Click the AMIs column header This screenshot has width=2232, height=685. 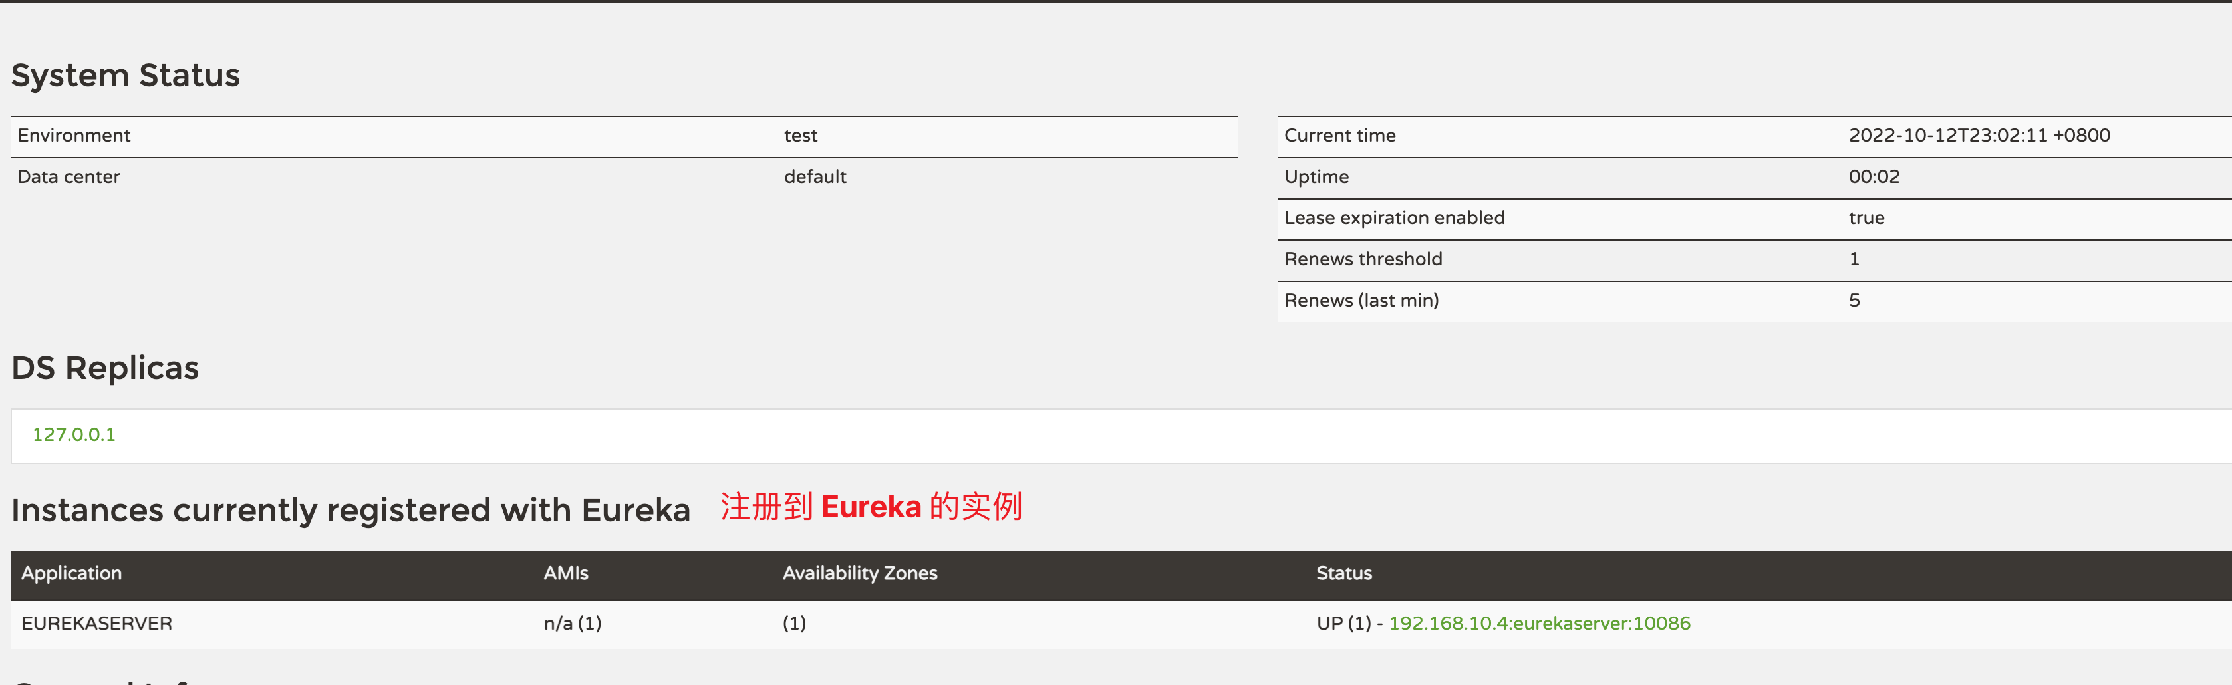coord(565,573)
